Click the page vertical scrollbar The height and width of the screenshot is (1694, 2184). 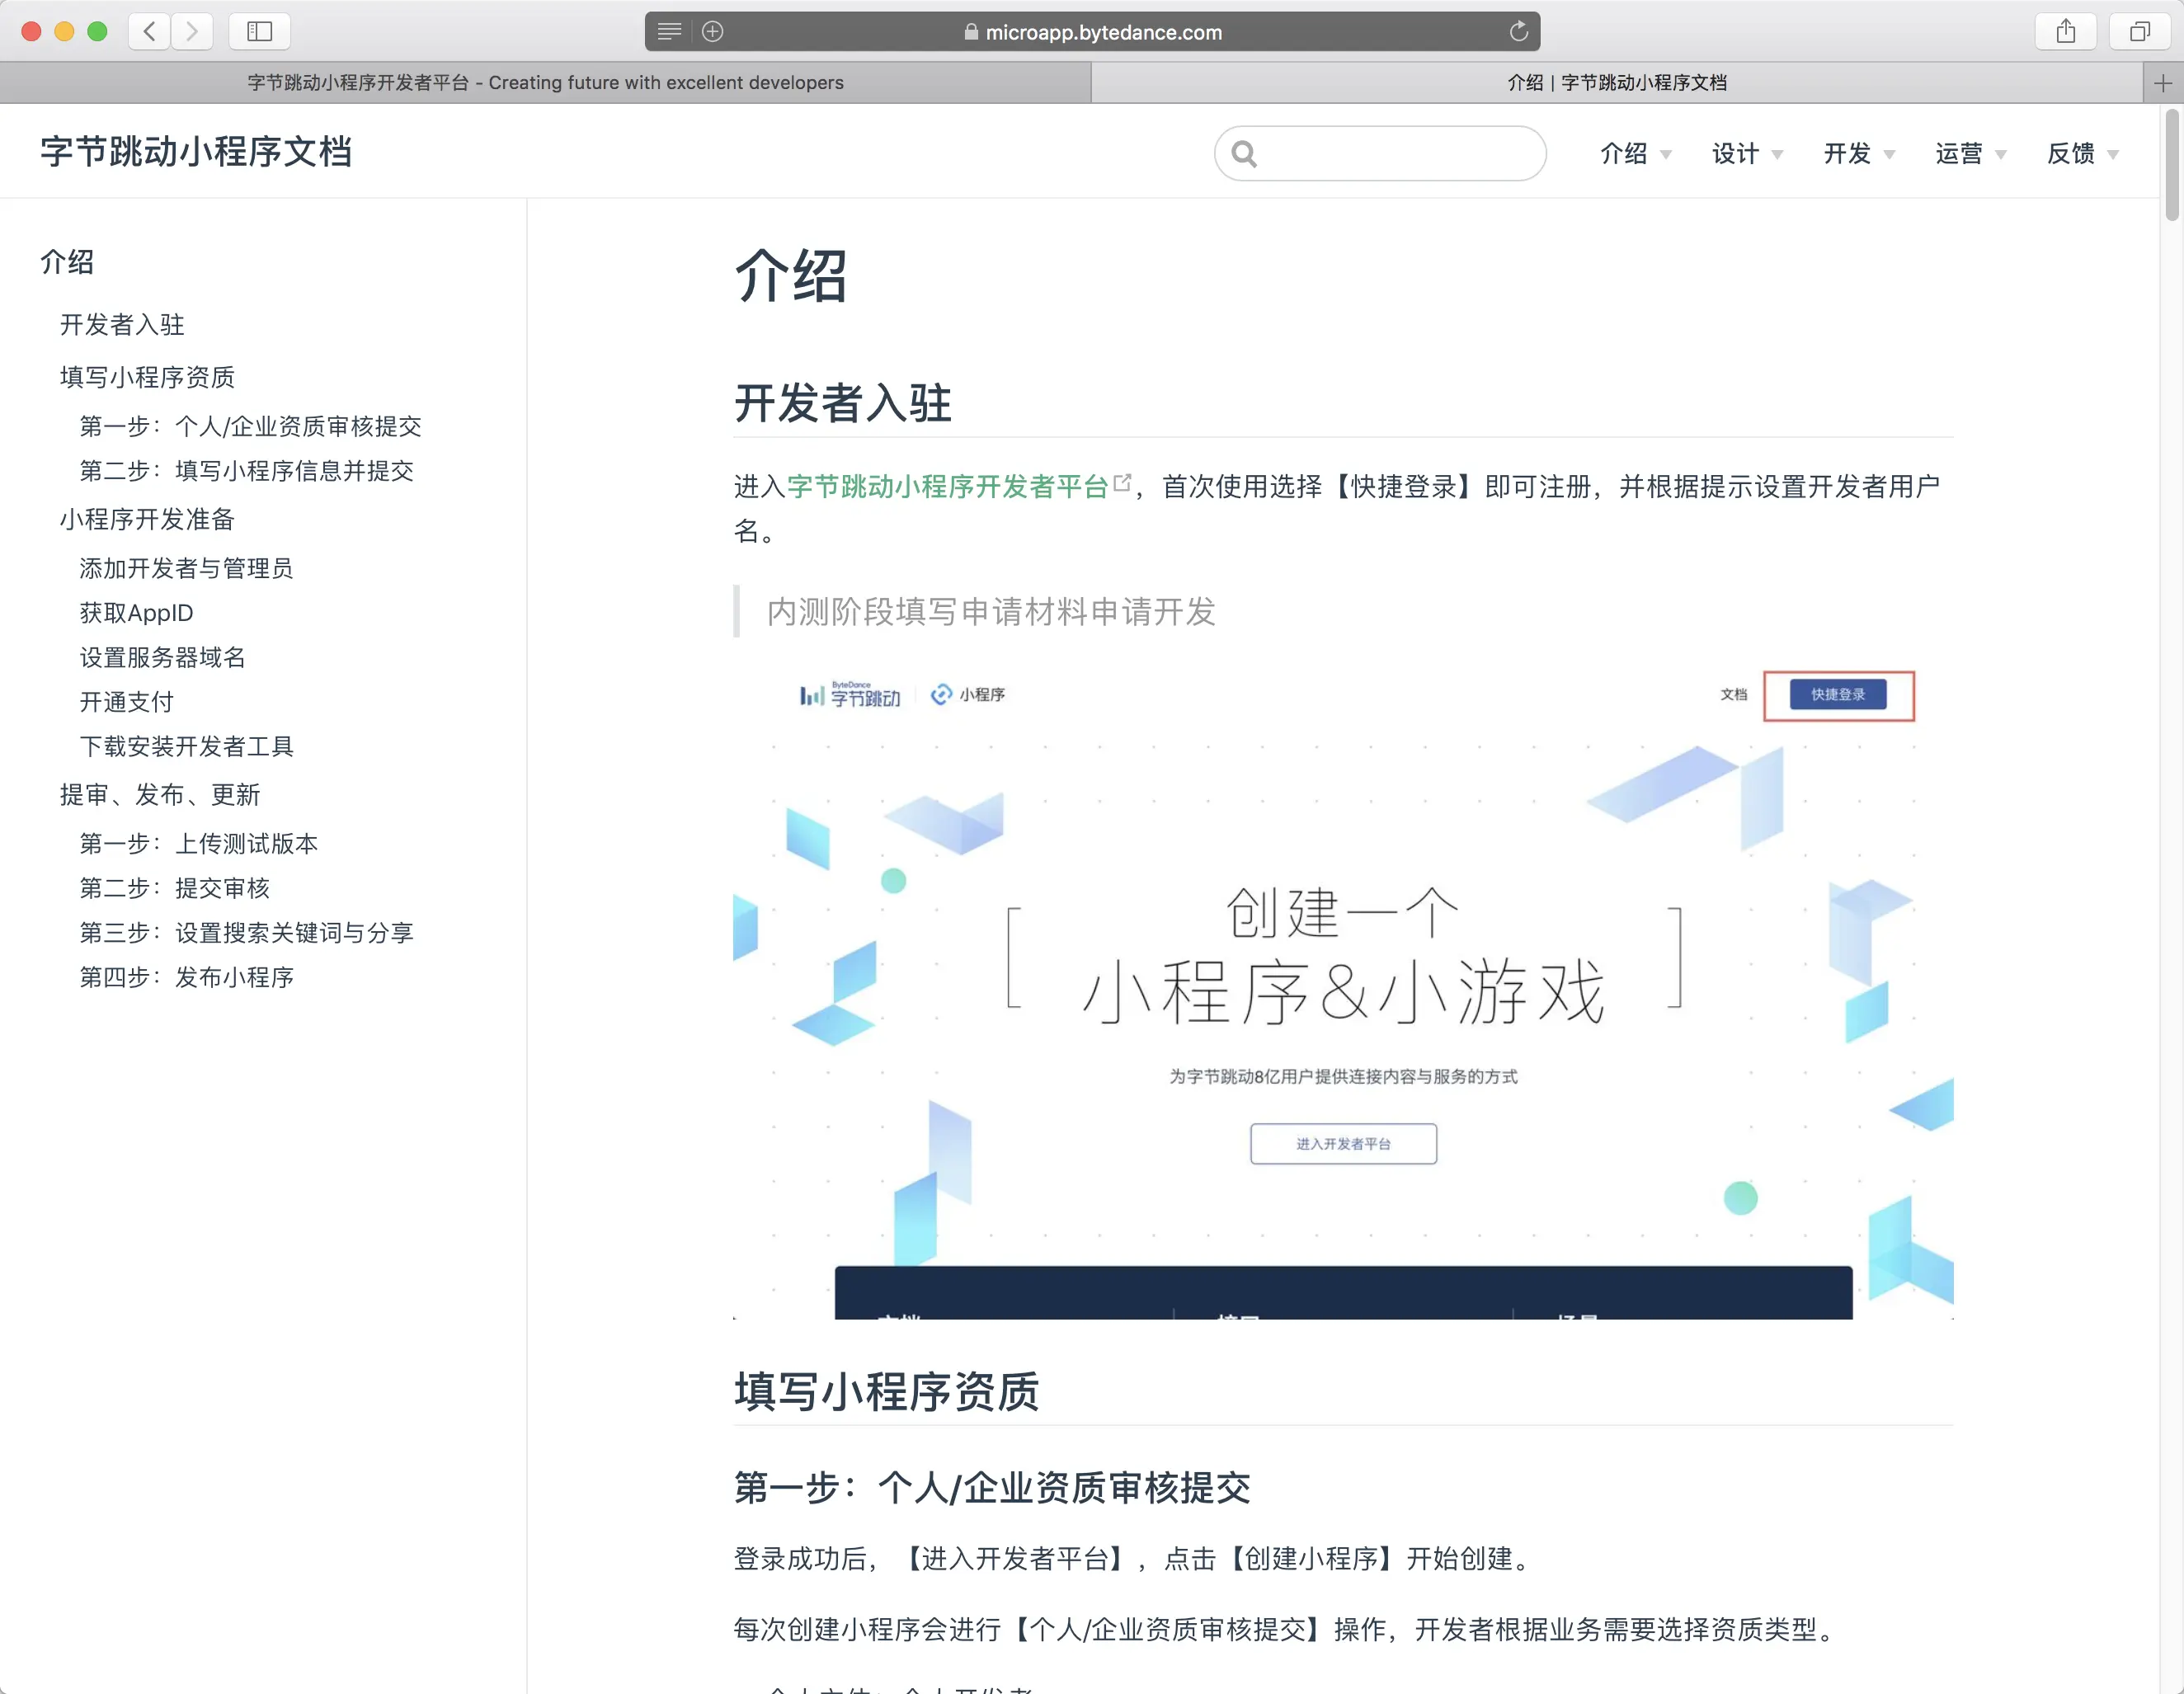tap(2171, 165)
